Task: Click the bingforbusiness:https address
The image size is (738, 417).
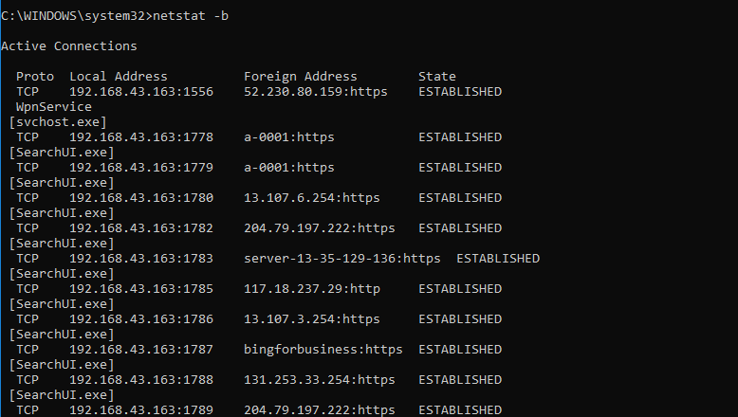Action: (323, 350)
